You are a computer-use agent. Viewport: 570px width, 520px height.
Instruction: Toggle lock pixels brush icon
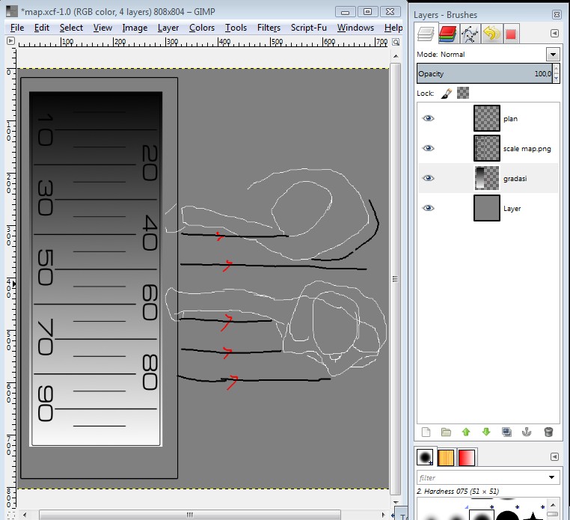pyautogui.click(x=446, y=94)
